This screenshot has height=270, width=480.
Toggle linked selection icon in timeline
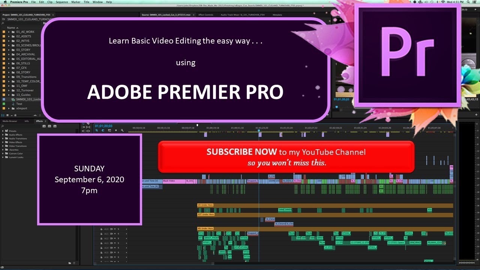(x=109, y=130)
